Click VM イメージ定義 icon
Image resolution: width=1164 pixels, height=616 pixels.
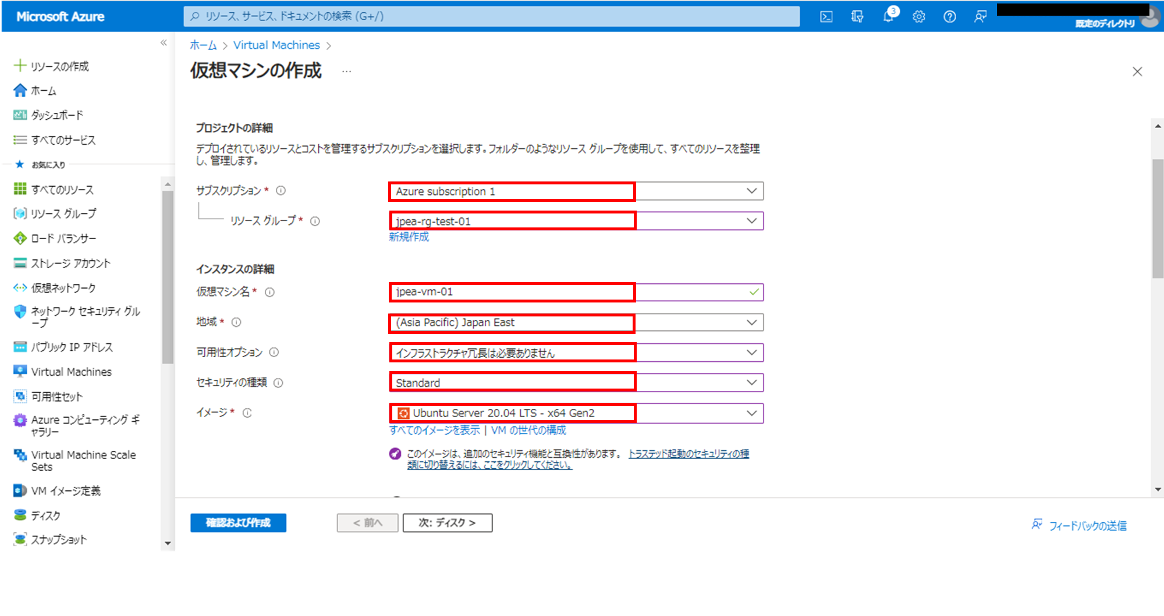tap(20, 490)
